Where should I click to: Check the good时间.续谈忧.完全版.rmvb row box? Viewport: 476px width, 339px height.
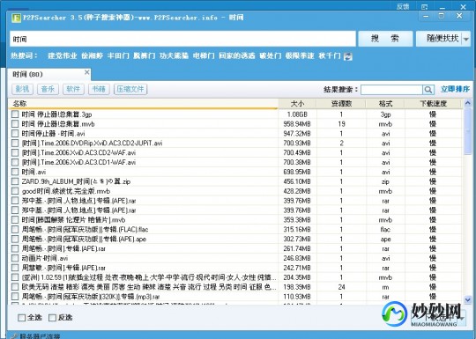15,191
